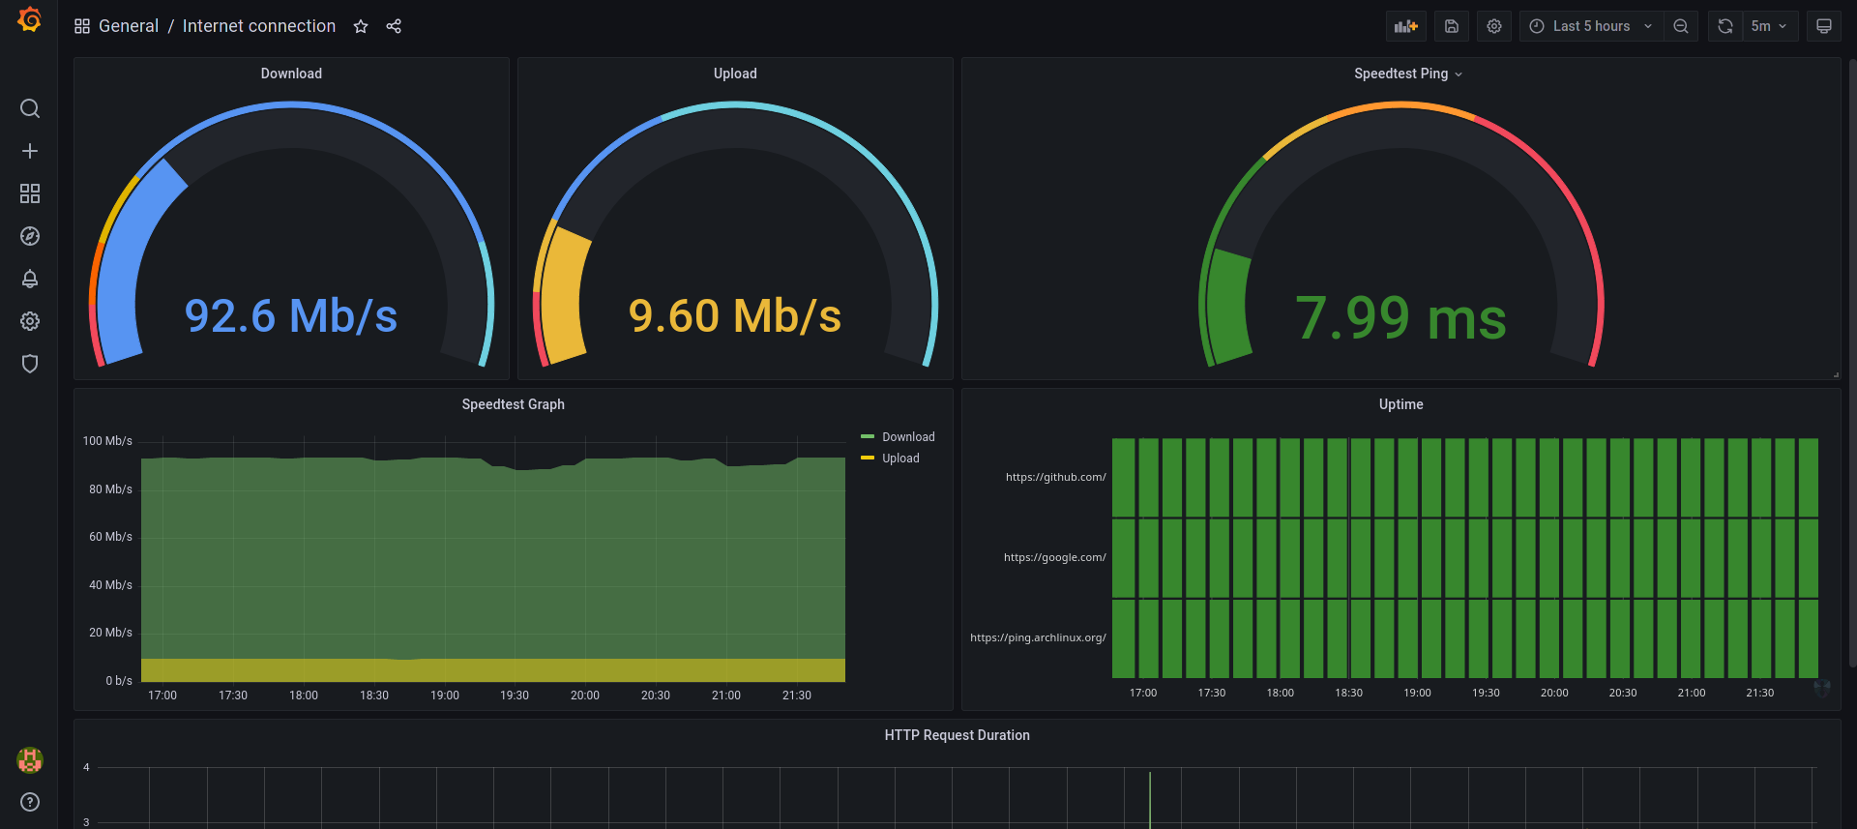Image resolution: width=1857 pixels, height=829 pixels.
Task: Click the Create plus icon in sidebar
Action: 30,151
